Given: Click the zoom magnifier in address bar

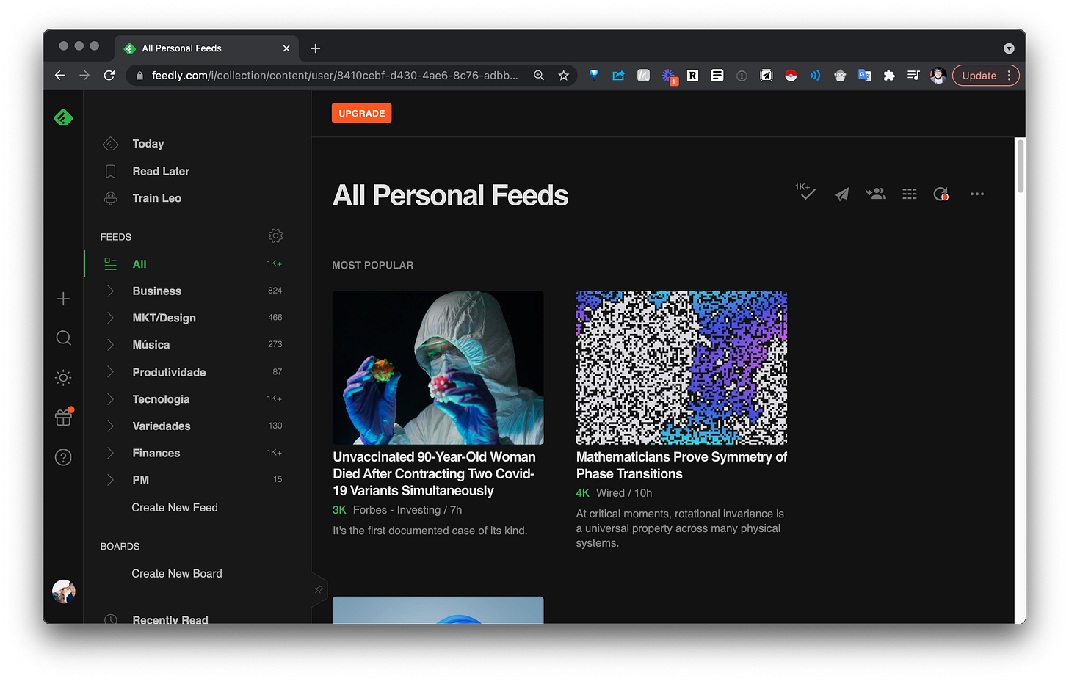Looking at the screenshot, I should tap(539, 76).
